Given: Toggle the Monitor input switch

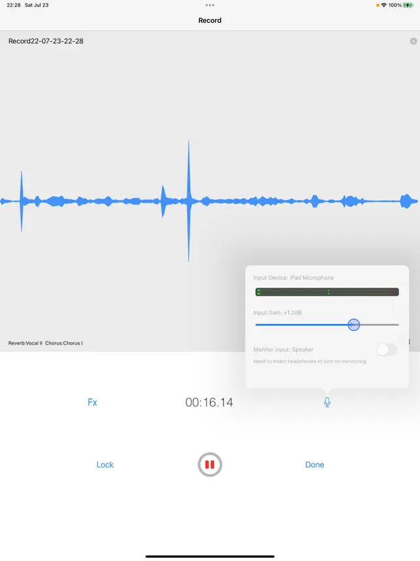Looking at the screenshot, I should coord(387,350).
